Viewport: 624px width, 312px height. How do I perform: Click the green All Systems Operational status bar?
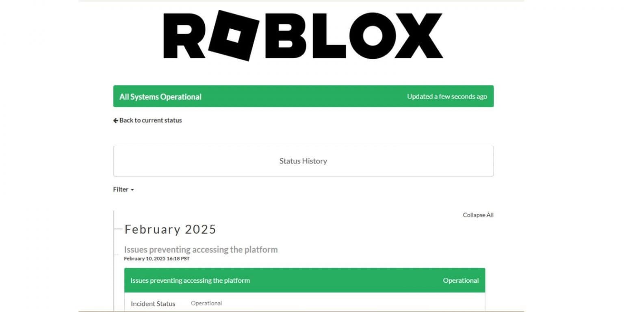pos(303,96)
